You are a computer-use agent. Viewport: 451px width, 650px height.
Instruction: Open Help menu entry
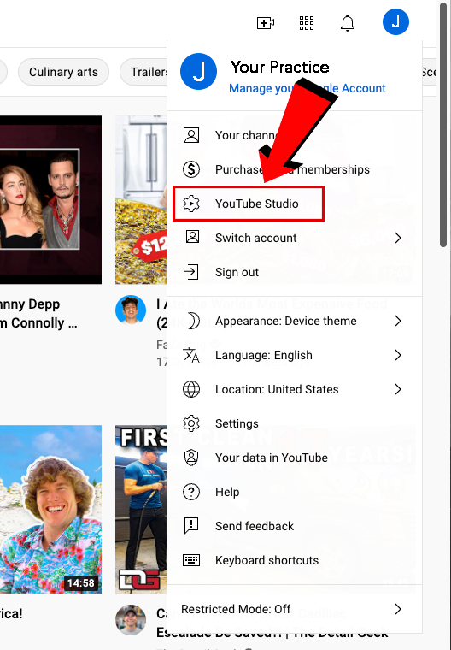[x=295, y=492]
